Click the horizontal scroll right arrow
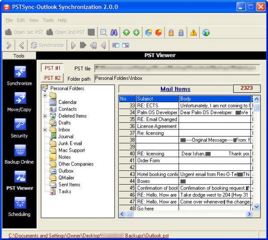The width and height of the screenshot is (268, 240). coord(249,214)
